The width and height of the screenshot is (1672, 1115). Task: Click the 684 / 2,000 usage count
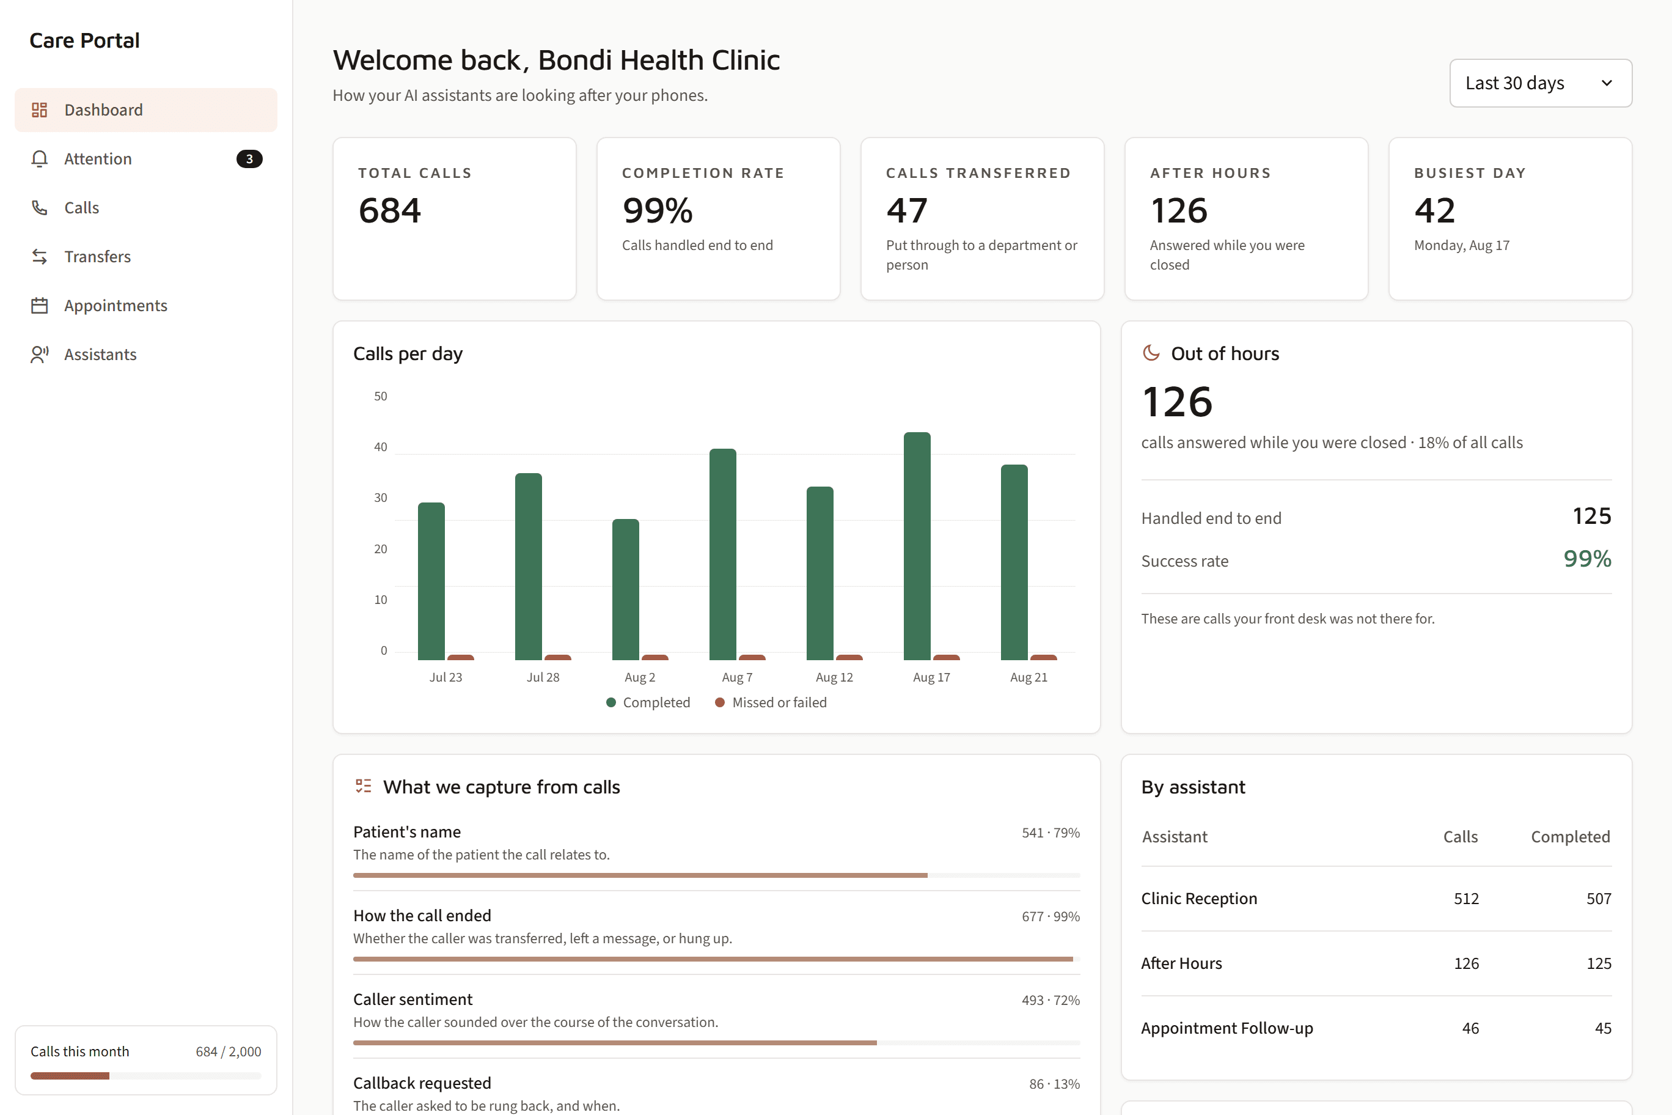click(x=228, y=1051)
